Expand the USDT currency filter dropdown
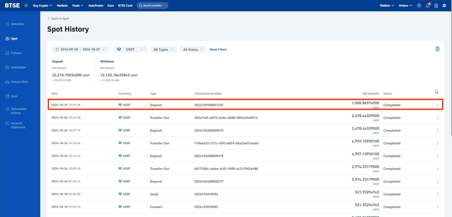 click(x=130, y=49)
